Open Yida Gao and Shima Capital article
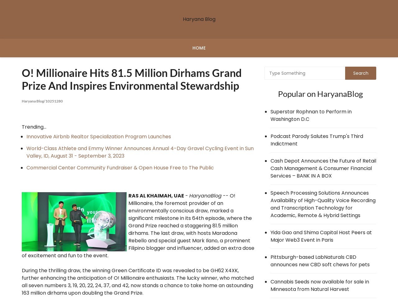Image resolution: width=398 pixels, height=299 pixels. [x=321, y=236]
